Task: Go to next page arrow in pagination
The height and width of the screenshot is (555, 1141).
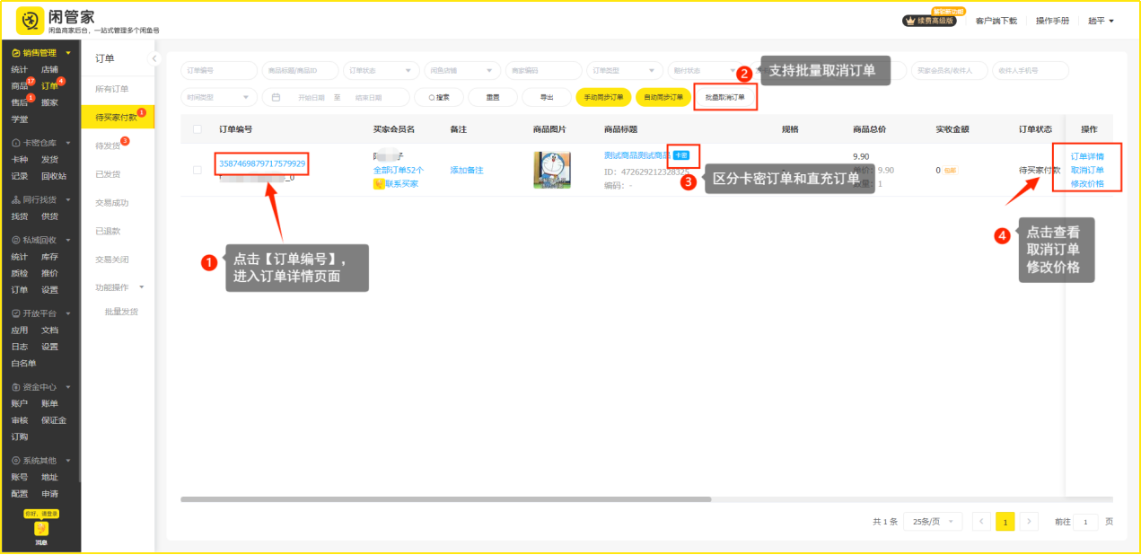Action: point(1029,522)
